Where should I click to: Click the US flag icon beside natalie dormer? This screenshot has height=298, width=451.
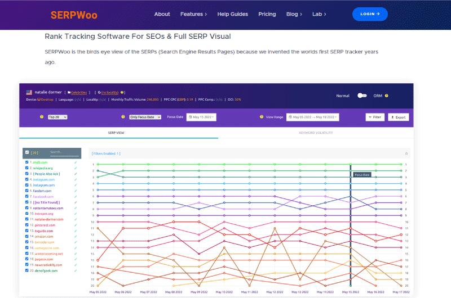coord(29,92)
